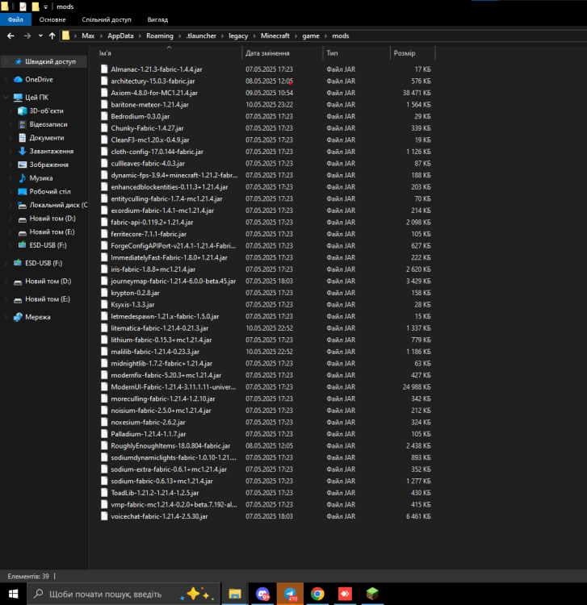Click the .tlauncher breadcrumb segment
The height and width of the screenshot is (605, 587).
pyautogui.click(x=201, y=35)
